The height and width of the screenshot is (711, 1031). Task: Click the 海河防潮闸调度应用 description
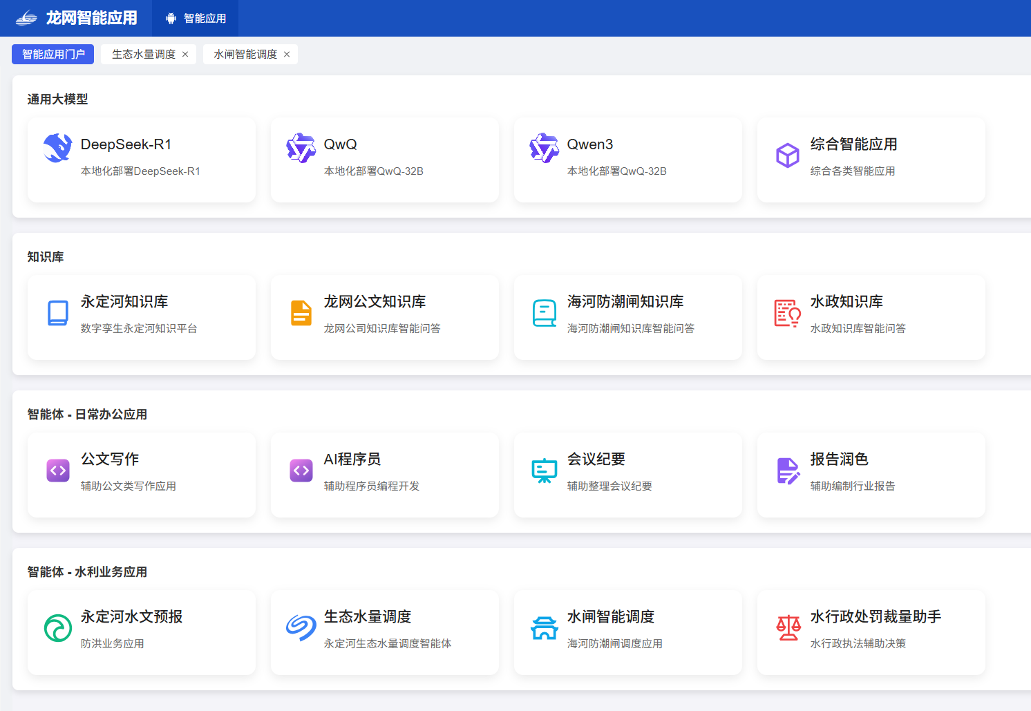(615, 644)
